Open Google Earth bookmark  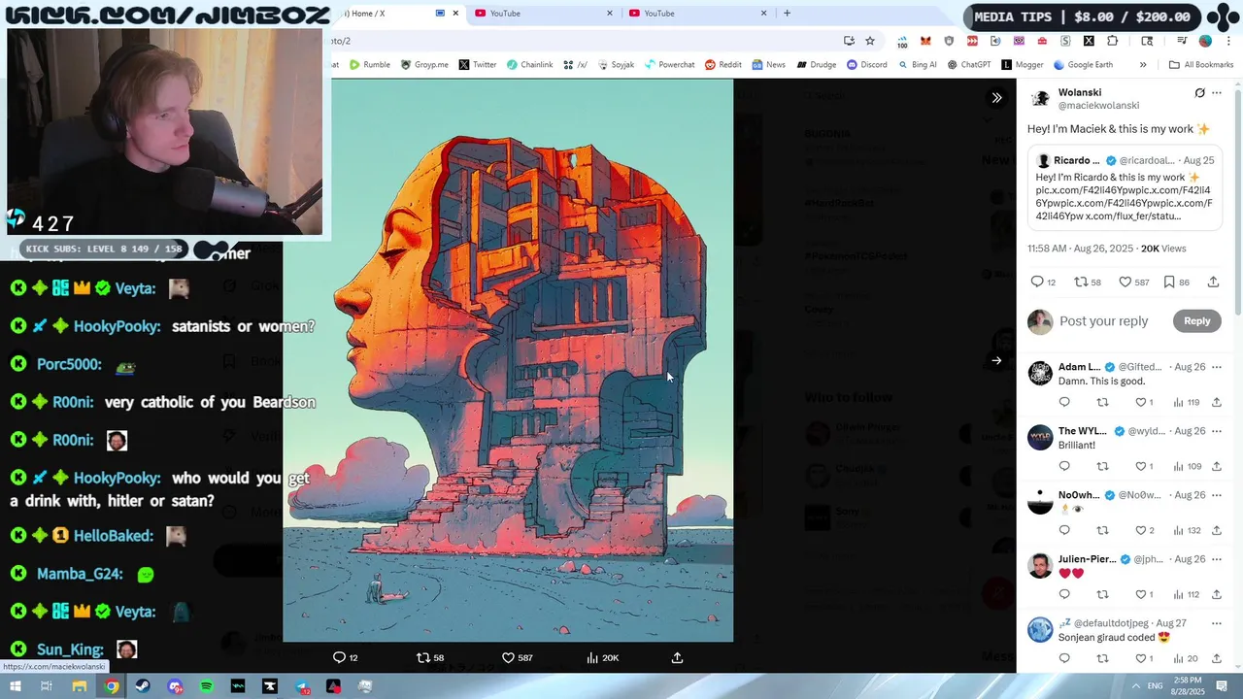[1083, 65]
